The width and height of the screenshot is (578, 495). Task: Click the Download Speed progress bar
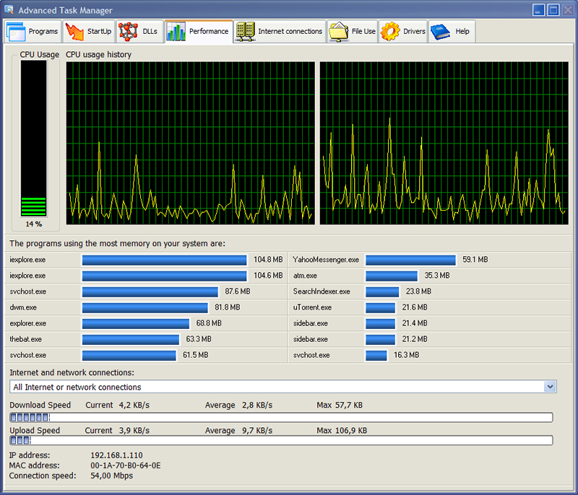point(281,418)
